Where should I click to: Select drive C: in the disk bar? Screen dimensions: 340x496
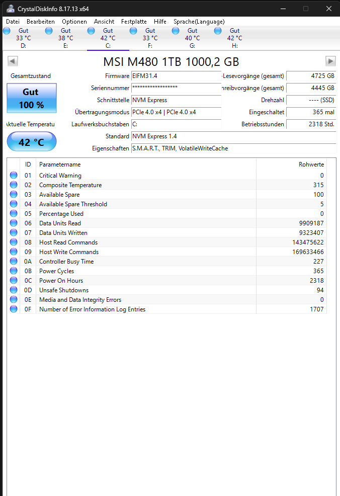pos(108,38)
